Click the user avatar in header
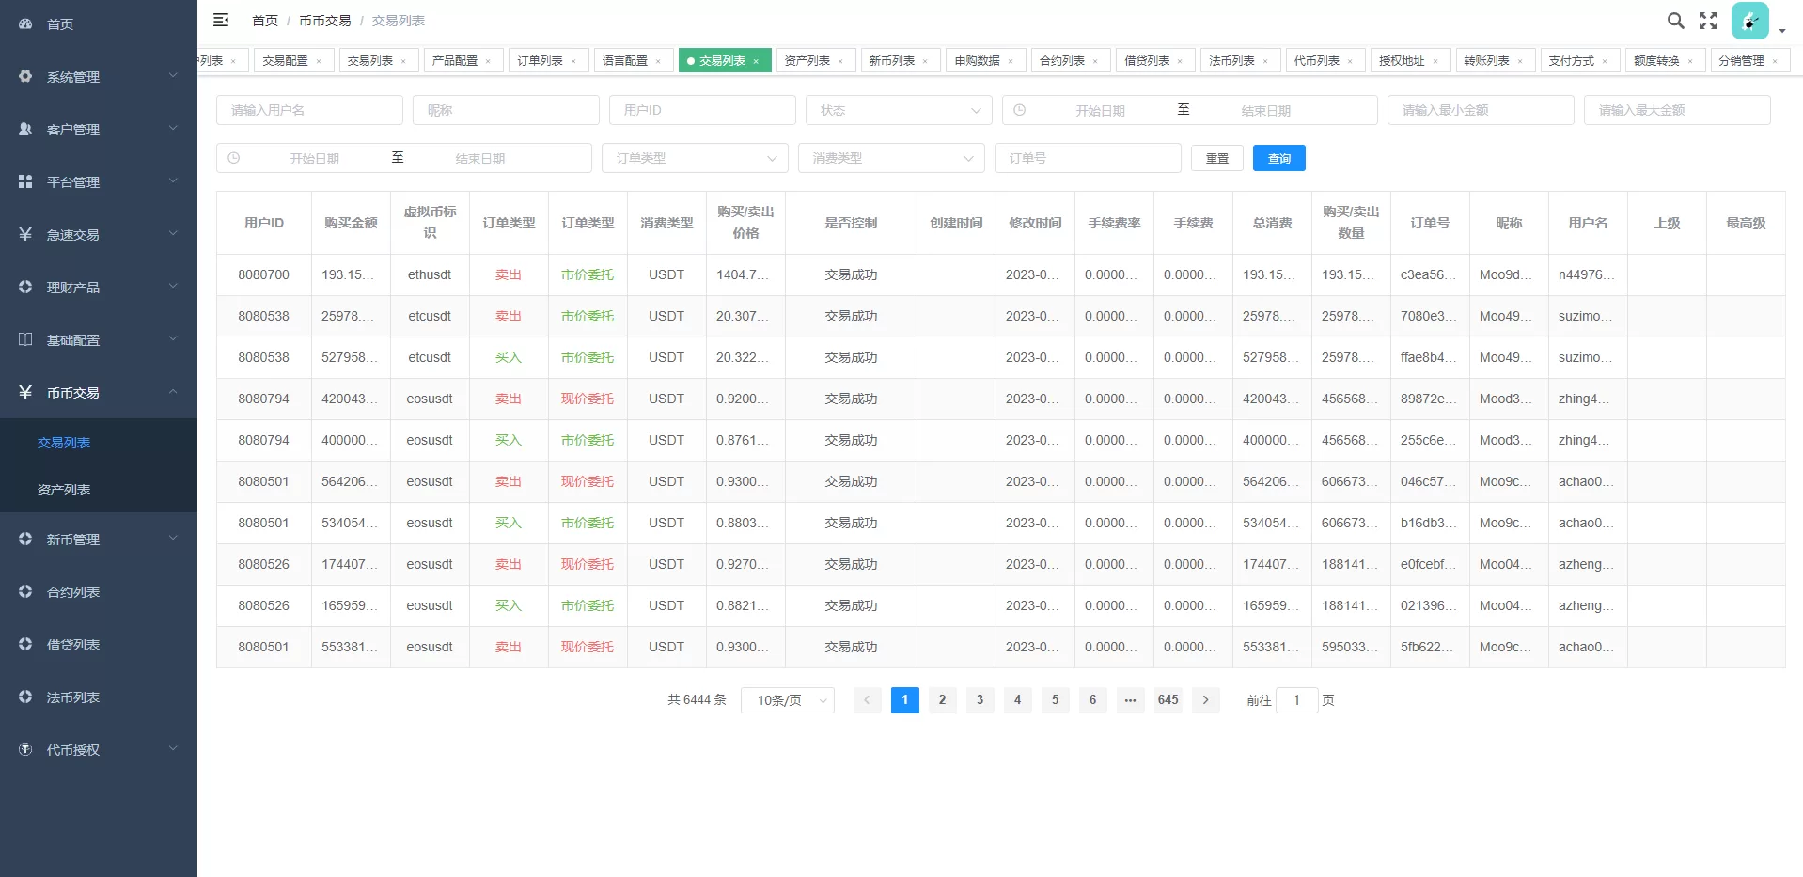 1749,21
